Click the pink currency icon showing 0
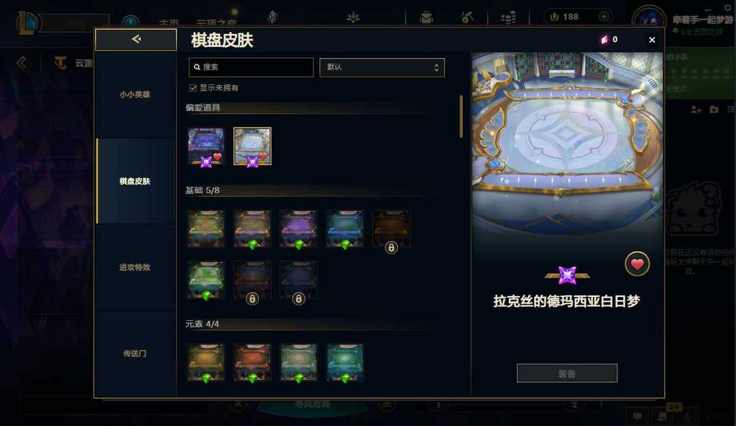This screenshot has width=736, height=426. pyautogui.click(x=604, y=40)
